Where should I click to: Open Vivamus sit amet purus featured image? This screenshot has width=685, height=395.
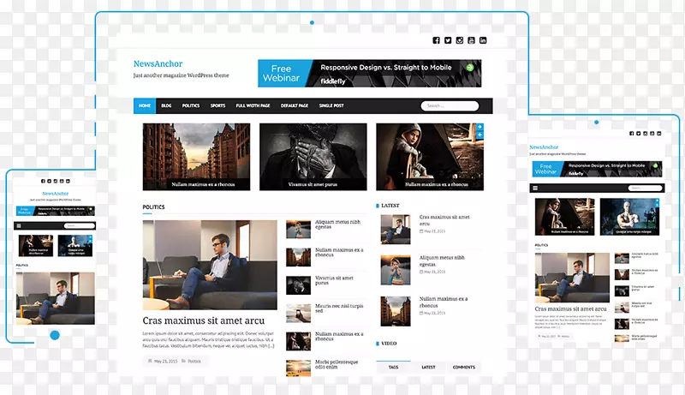pos(313,157)
